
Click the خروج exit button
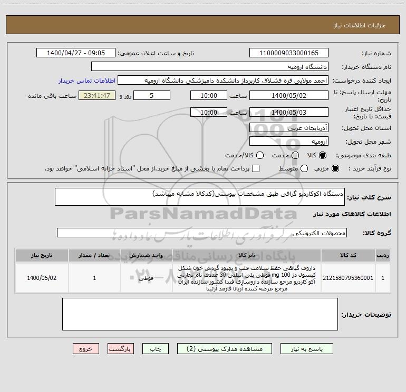pyautogui.click(x=86, y=349)
